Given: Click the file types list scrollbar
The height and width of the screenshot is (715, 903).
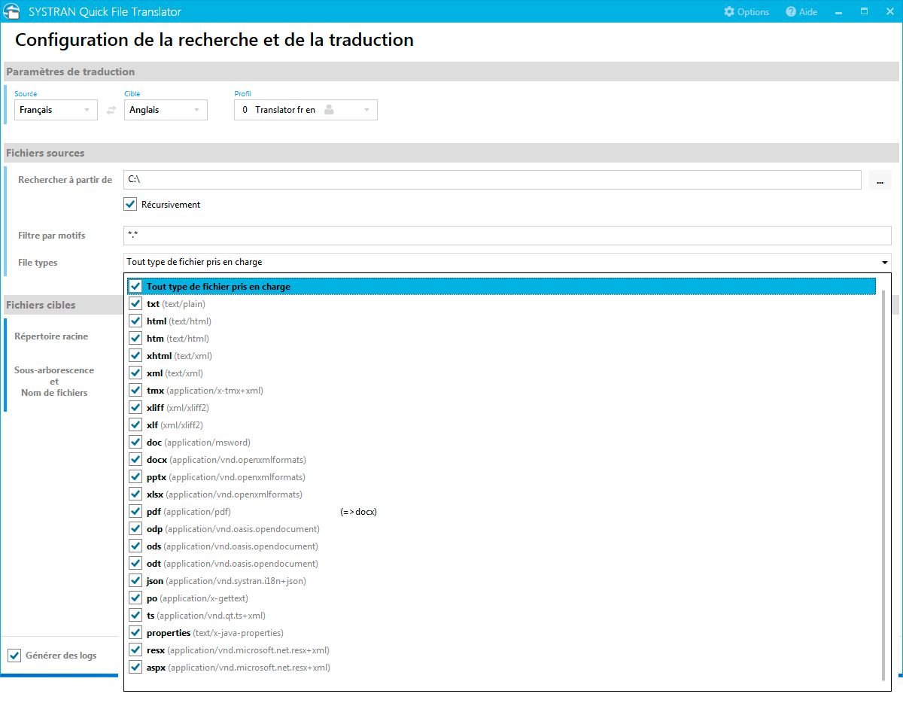Looking at the screenshot, I should (x=884, y=485).
